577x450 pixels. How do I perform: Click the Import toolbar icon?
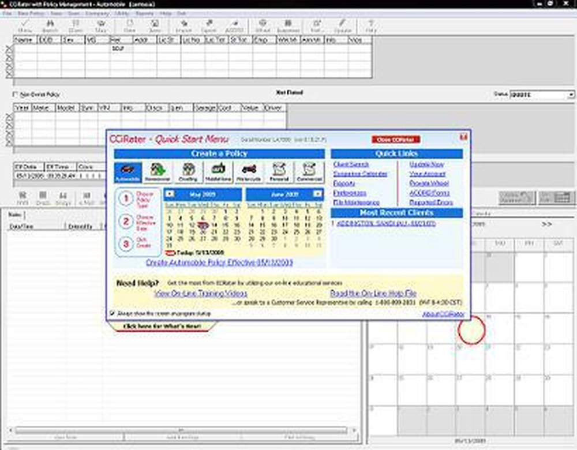[183, 26]
